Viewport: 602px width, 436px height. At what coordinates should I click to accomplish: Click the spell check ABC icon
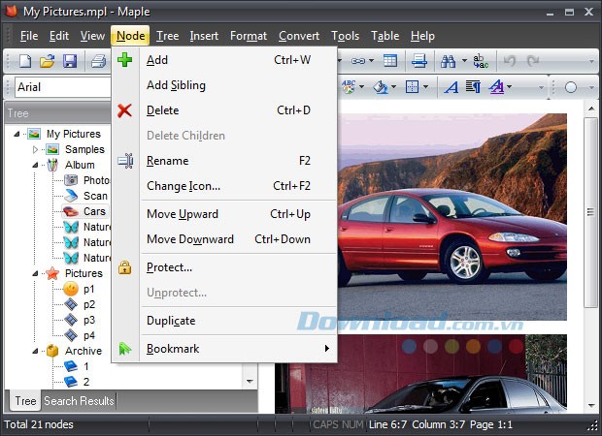pos(350,87)
